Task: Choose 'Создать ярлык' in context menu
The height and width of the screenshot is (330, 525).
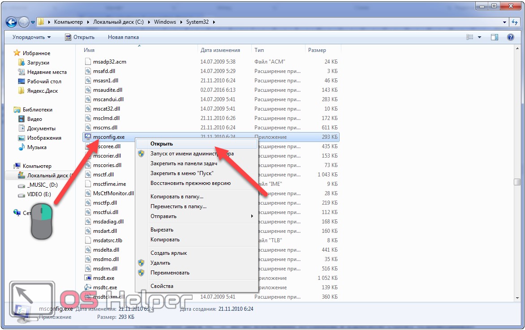Action: pyautogui.click(x=197, y=253)
